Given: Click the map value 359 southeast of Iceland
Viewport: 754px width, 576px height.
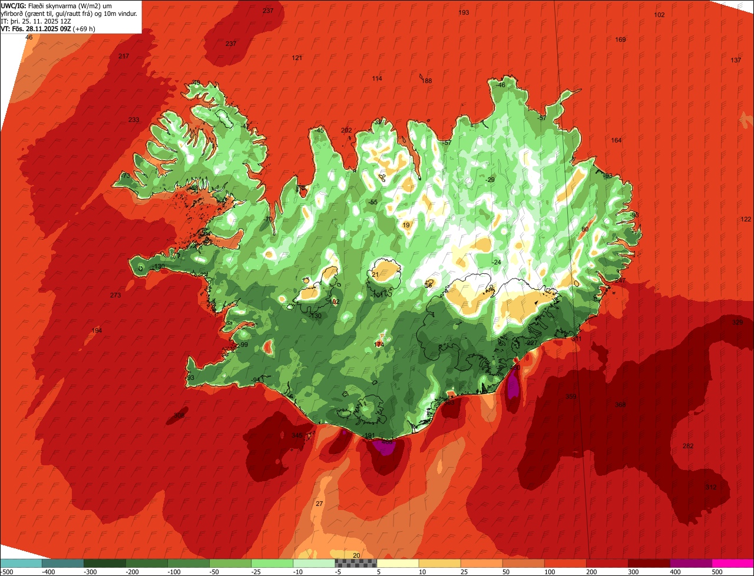Looking at the screenshot, I should click(x=571, y=396).
